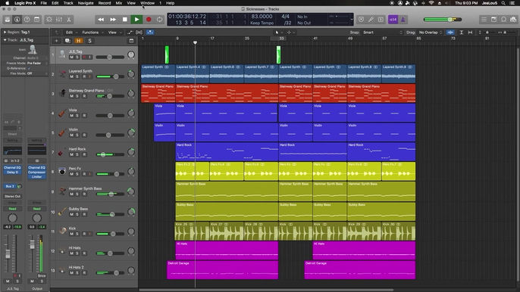Click the Steinway Grand Piano track icon

tap(62, 93)
